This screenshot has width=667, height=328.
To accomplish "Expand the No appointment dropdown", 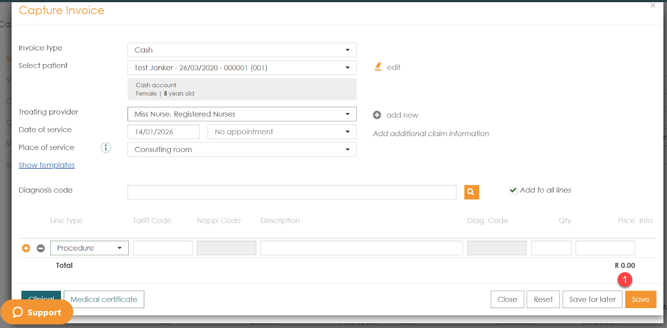I will point(282,132).
